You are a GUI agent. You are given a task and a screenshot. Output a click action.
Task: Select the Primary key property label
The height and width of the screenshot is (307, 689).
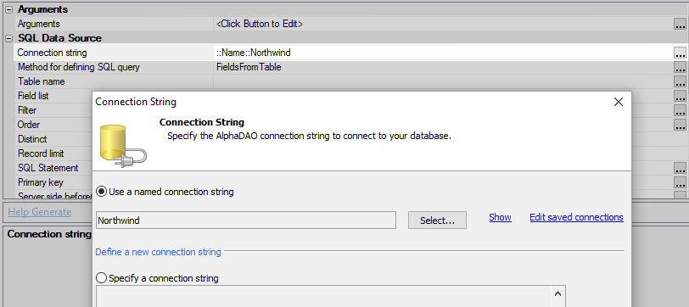click(x=41, y=182)
